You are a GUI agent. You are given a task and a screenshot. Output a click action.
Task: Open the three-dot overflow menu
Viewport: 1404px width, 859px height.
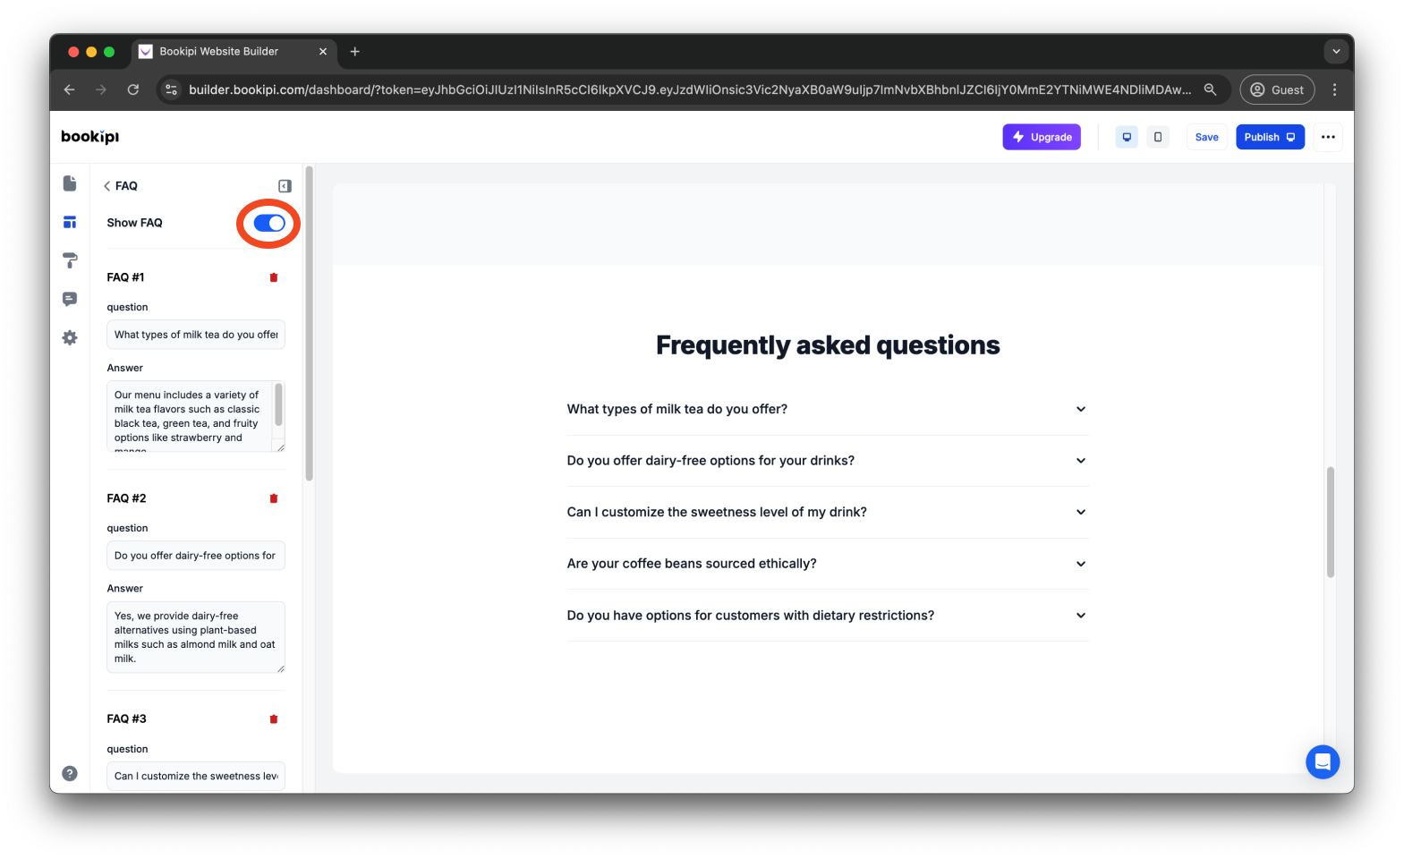(x=1328, y=137)
